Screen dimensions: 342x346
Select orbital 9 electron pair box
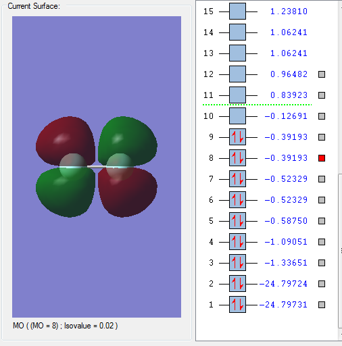point(237,137)
